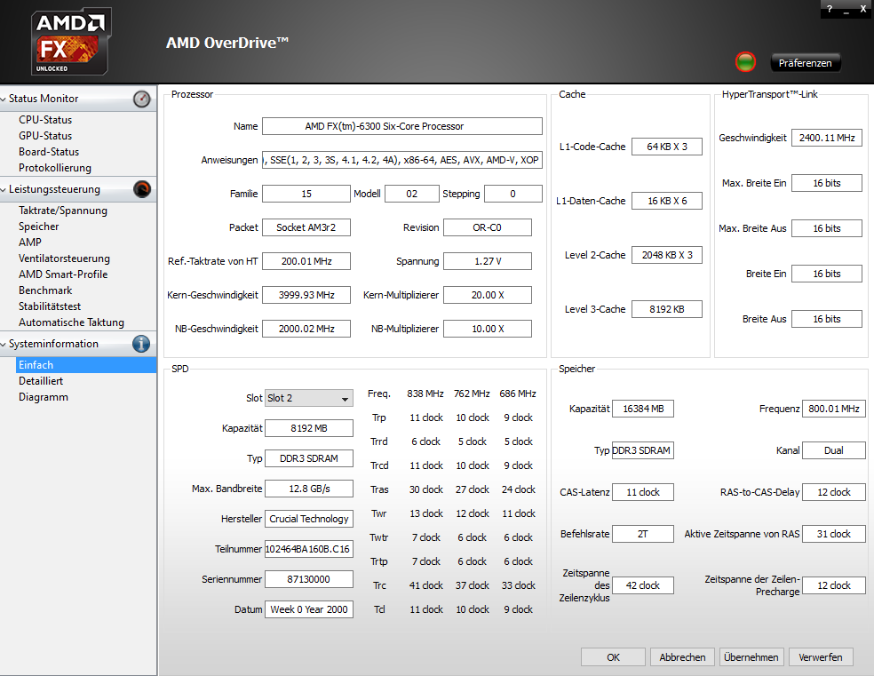The height and width of the screenshot is (676, 874).
Task: Click Level 2-Cache field 2048 KB X 3
Action: click(667, 255)
